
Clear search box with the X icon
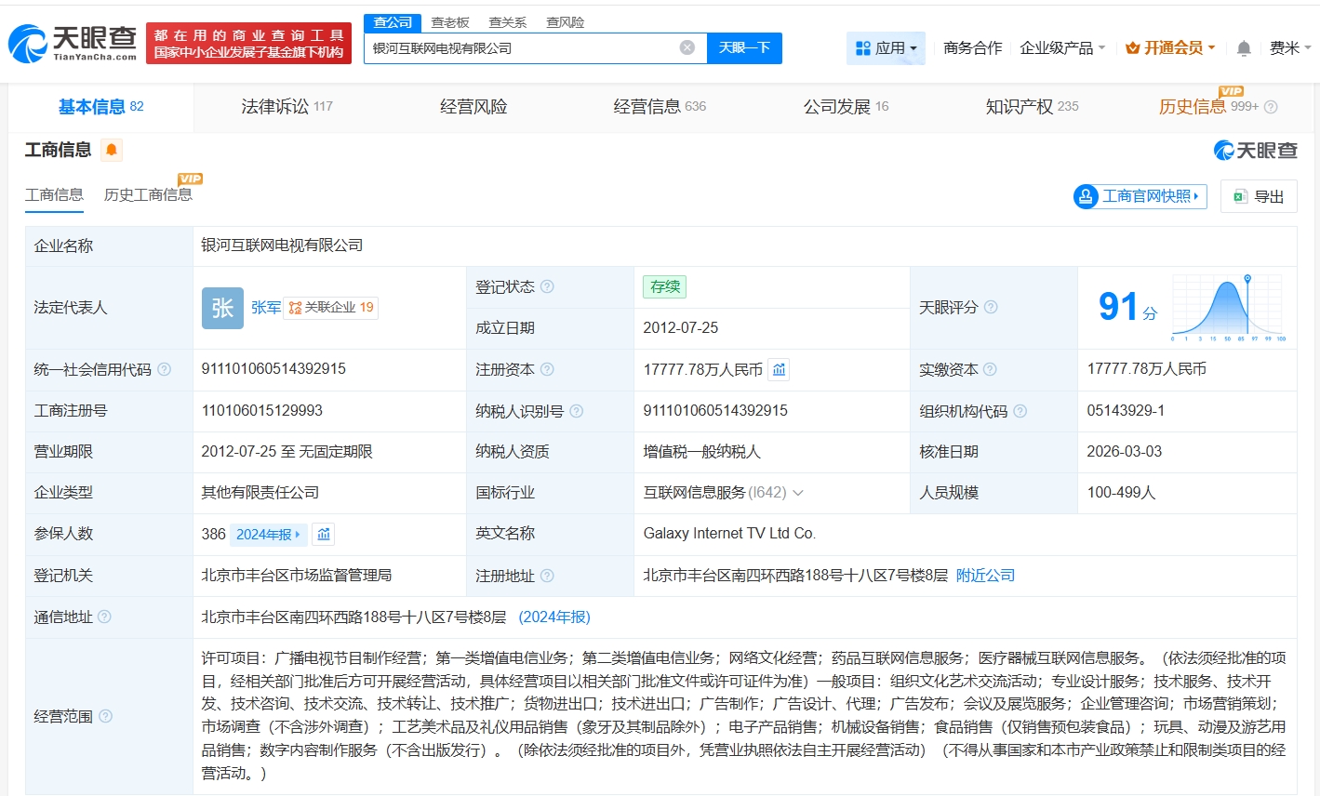point(687,47)
